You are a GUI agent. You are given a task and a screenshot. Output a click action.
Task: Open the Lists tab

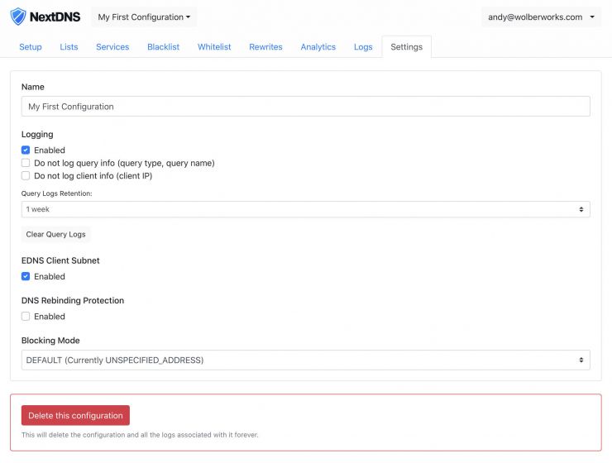pos(69,47)
